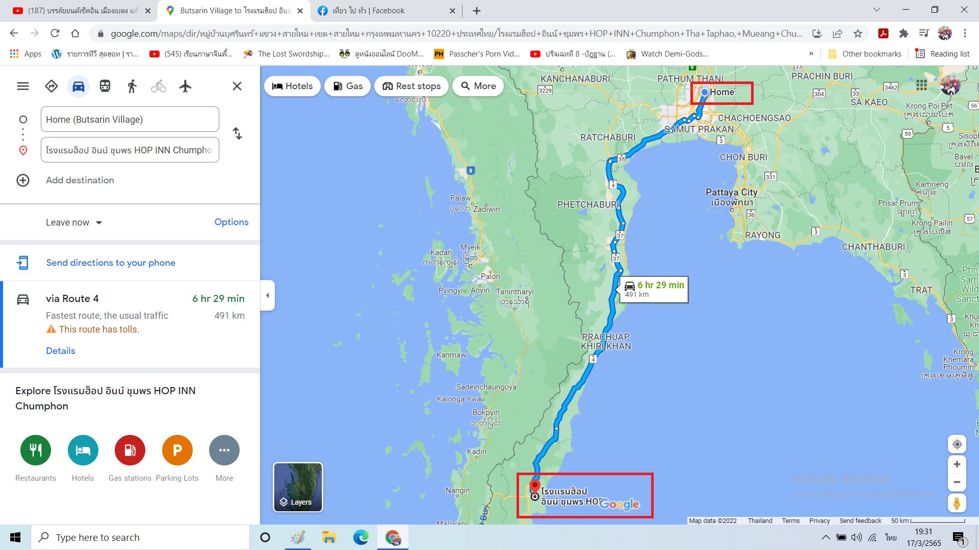The width and height of the screenshot is (979, 550).
Task: Click the Add destination field
Action: pos(80,180)
